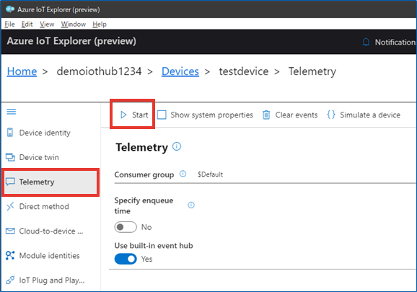Screen dimensions: 417x292
Task: Select Device identity in sidebar
Action: pyautogui.click(x=45, y=133)
